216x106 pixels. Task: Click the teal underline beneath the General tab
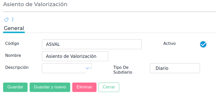(x=14, y=32)
